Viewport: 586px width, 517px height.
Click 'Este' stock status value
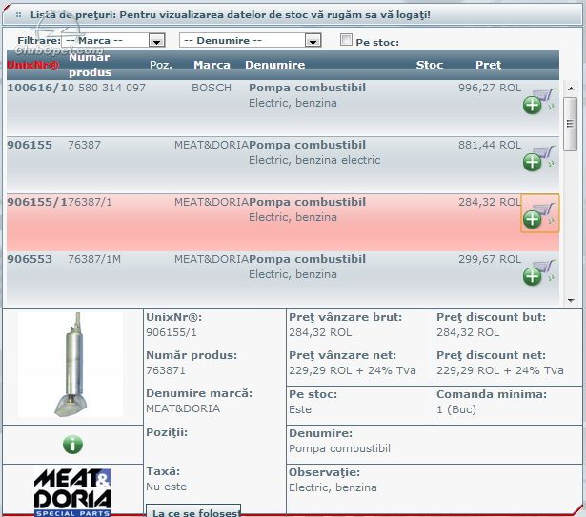[300, 409]
